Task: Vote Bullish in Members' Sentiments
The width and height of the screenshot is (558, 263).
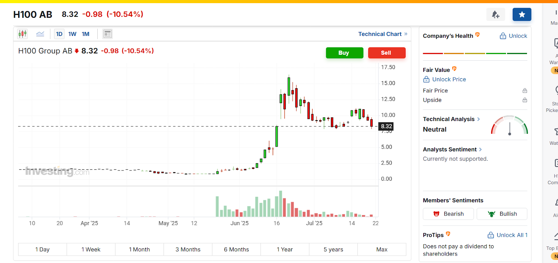Action: pos(502,214)
